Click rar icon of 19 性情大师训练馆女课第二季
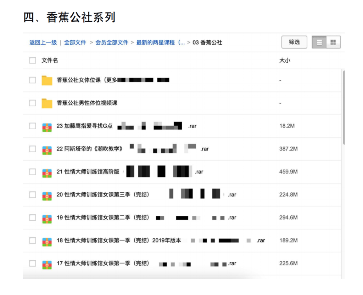Image resolution: width=363 pixels, height=295 pixels. tap(47, 219)
